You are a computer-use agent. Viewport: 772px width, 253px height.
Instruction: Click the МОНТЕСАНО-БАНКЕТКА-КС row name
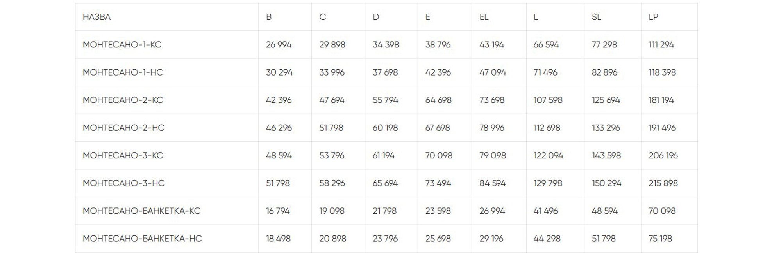pyautogui.click(x=141, y=211)
